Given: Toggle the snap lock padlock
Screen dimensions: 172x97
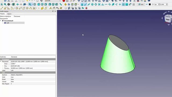Looking at the screenshot, I should 82,4.
